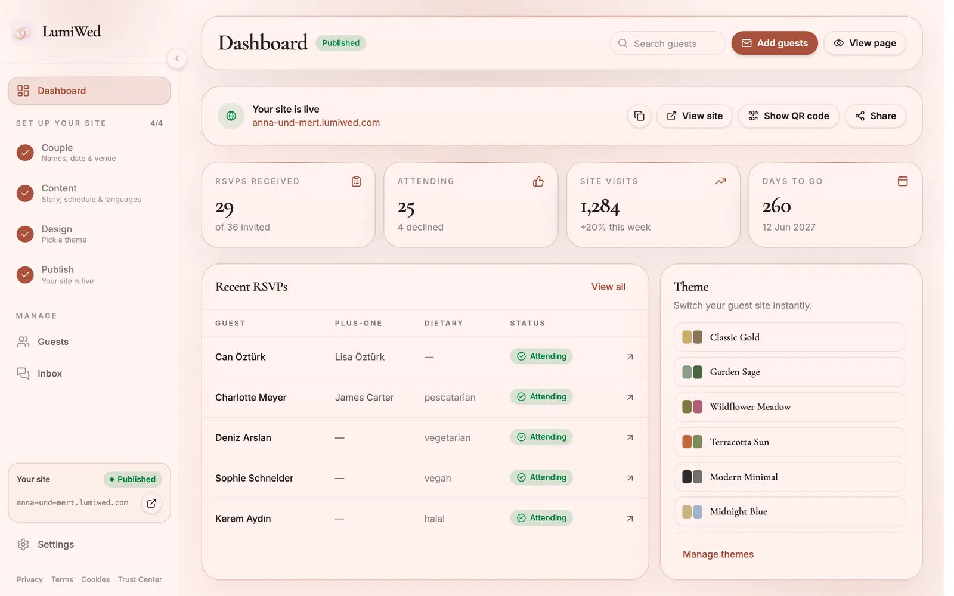Open the Couple setup step
Viewport: 954px width, 596px height.
(89, 153)
